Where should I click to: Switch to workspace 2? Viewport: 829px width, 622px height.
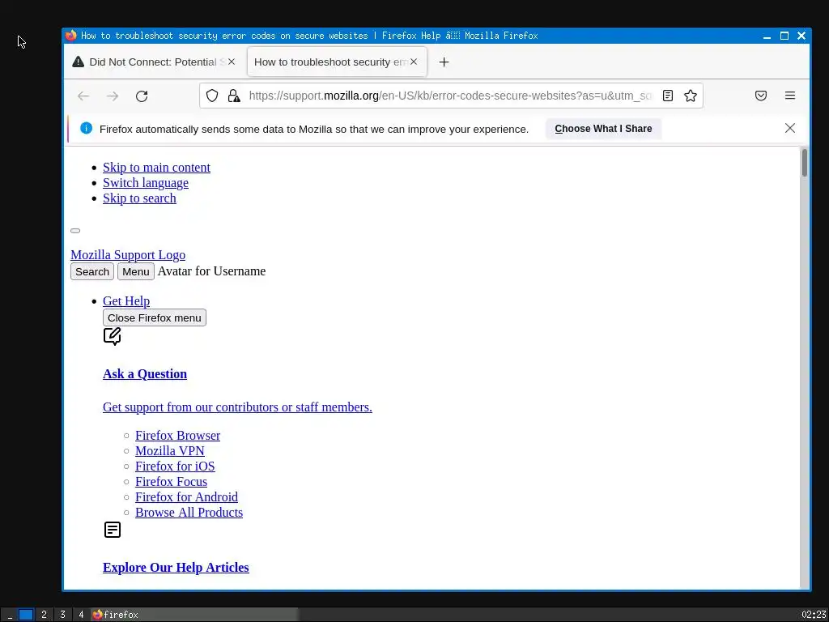click(x=44, y=615)
